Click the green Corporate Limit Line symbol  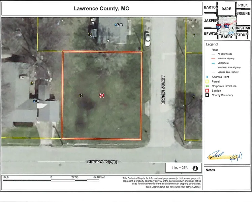[x=208, y=86]
